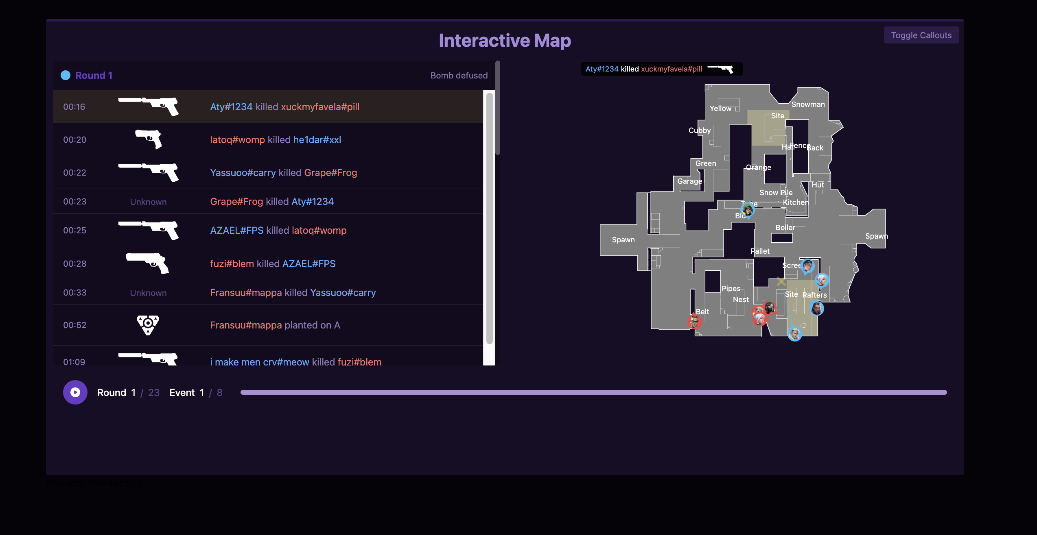Click the right 'Spawn' callout on the map
Image resolution: width=1037 pixels, height=535 pixels.
(x=876, y=236)
